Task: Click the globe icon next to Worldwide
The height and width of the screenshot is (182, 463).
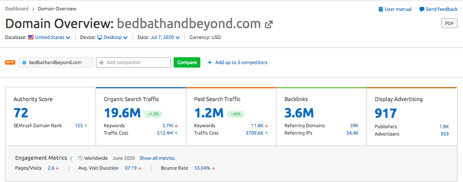Action: pyautogui.click(x=80, y=158)
